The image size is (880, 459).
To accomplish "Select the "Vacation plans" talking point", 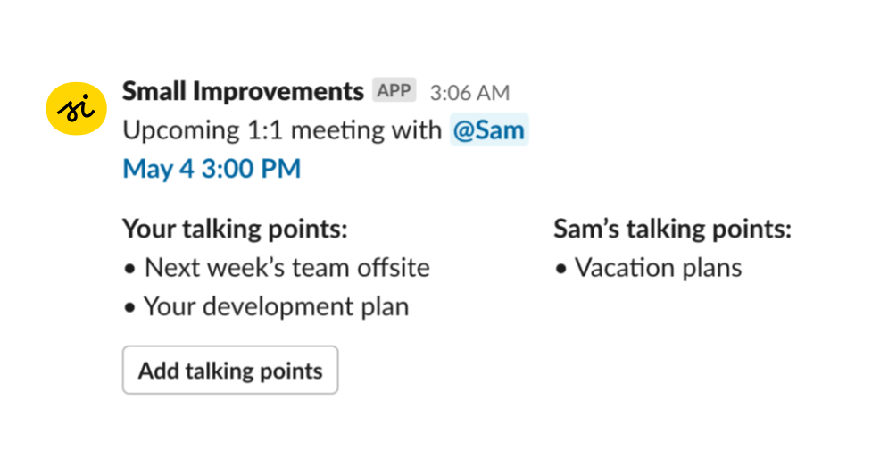I will click(658, 267).
